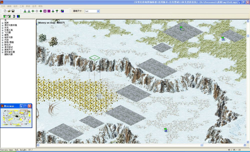The height and width of the screenshot is (152, 250).
Task: Select the 无 item in the object tree
Action: pos(5,21)
